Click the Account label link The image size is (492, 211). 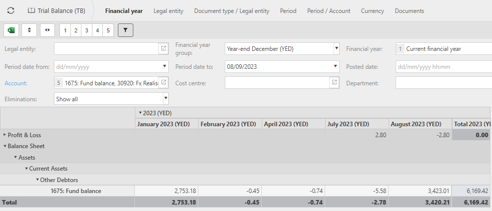[15, 83]
